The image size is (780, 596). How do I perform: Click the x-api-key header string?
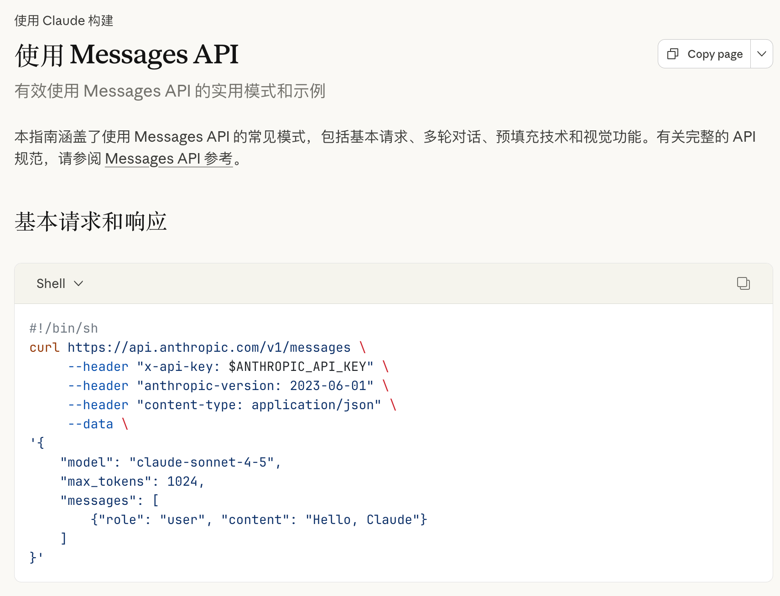[255, 367]
